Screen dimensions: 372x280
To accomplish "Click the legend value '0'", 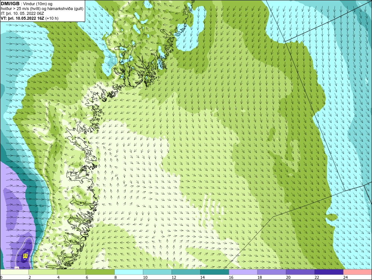I will tap(1, 277).
